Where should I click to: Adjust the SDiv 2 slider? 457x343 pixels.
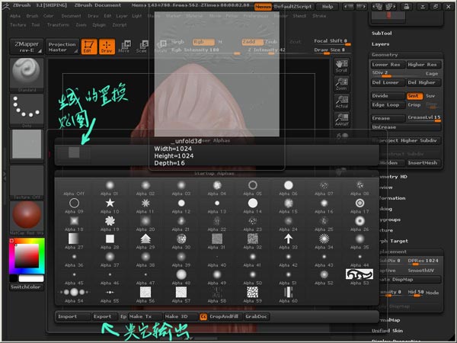388,73
